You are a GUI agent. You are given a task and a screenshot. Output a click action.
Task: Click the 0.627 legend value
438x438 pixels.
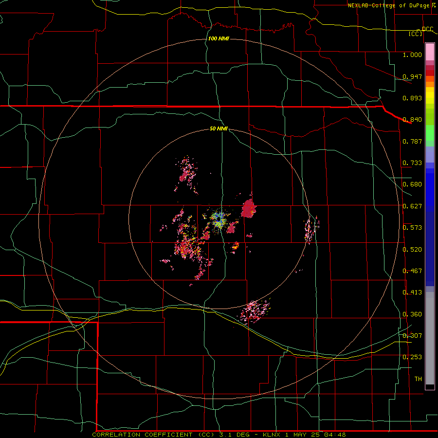(x=412, y=206)
